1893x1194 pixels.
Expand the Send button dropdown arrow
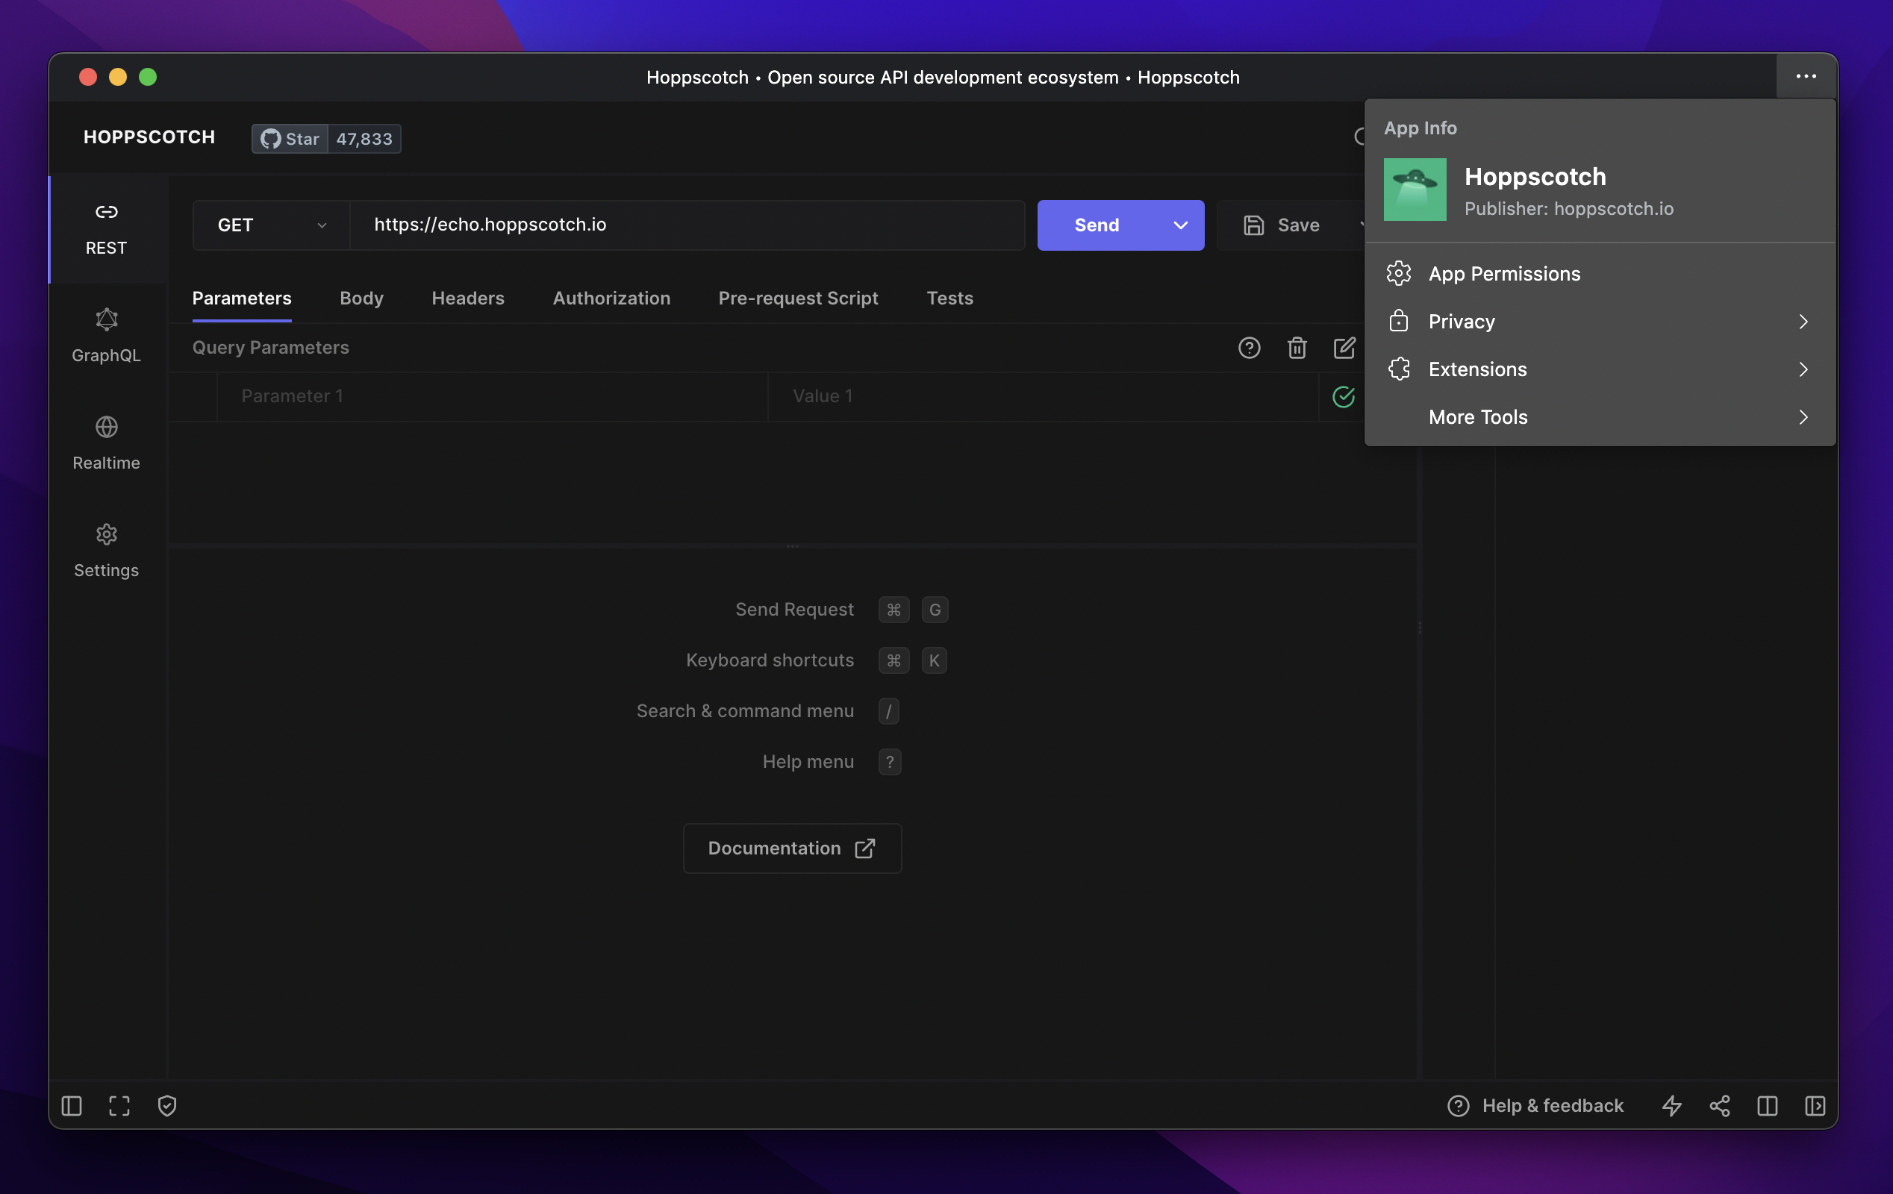pos(1180,225)
